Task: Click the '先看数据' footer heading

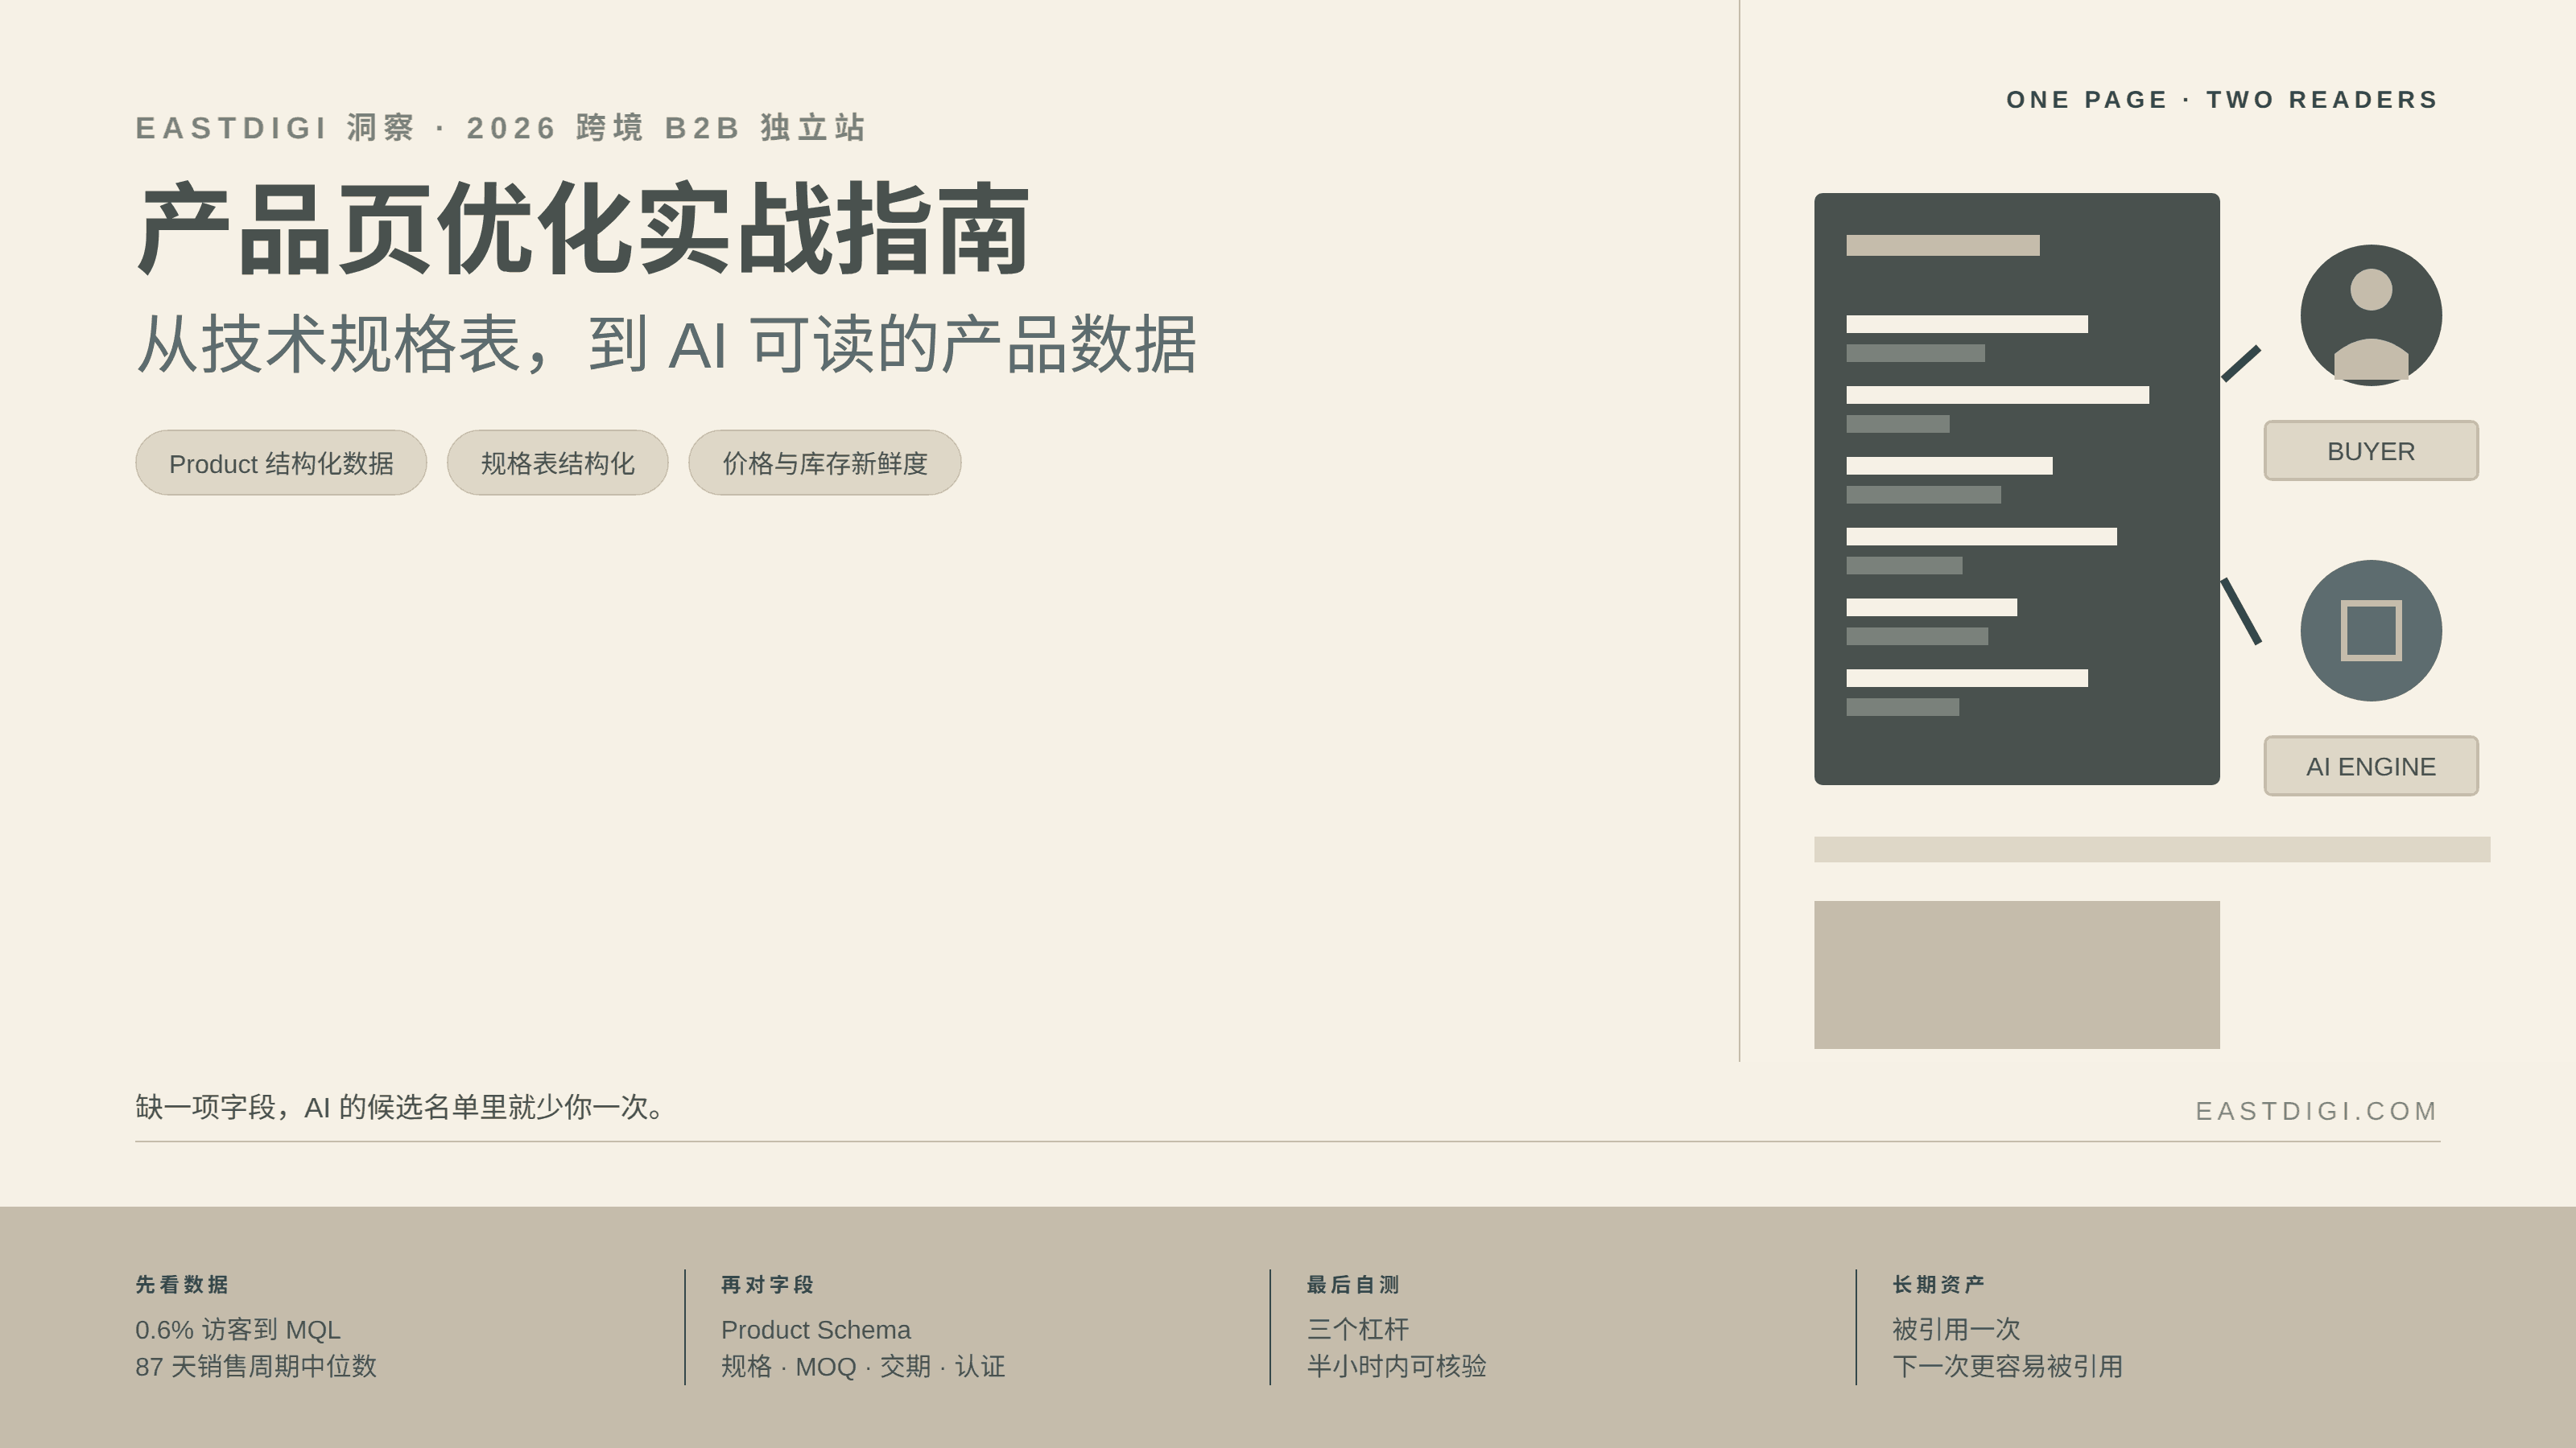Action: pyautogui.click(x=182, y=1284)
